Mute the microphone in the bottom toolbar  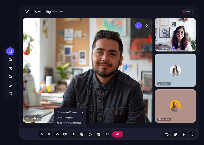[49, 134]
